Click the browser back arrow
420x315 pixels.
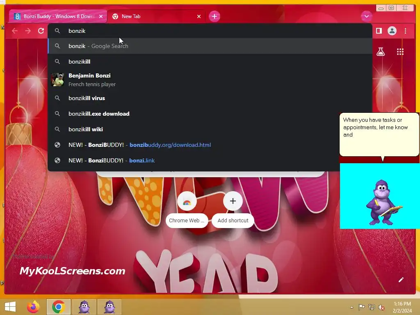(15, 31)
